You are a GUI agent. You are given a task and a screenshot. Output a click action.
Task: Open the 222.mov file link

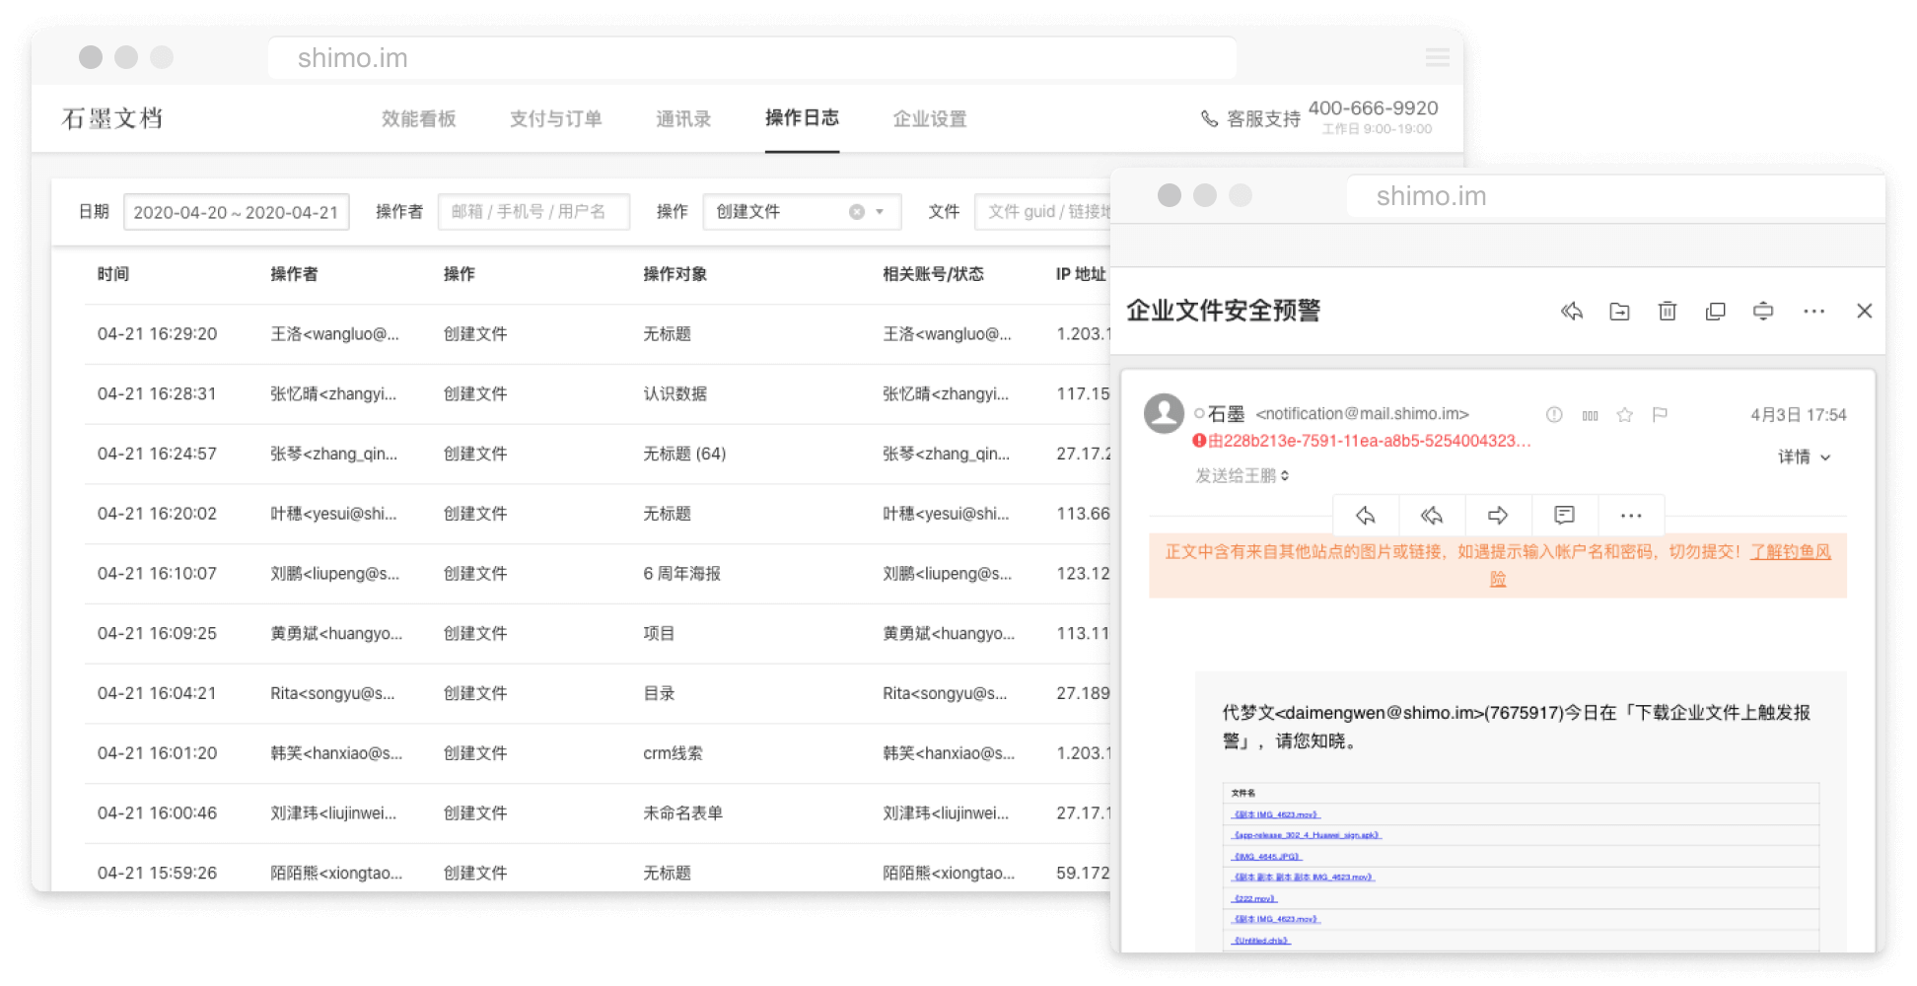point(1254,898)
